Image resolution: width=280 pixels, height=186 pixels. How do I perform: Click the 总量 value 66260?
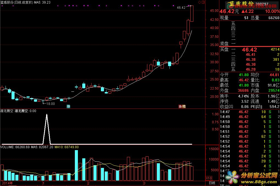pyautogui.click(x=274, y=18)
